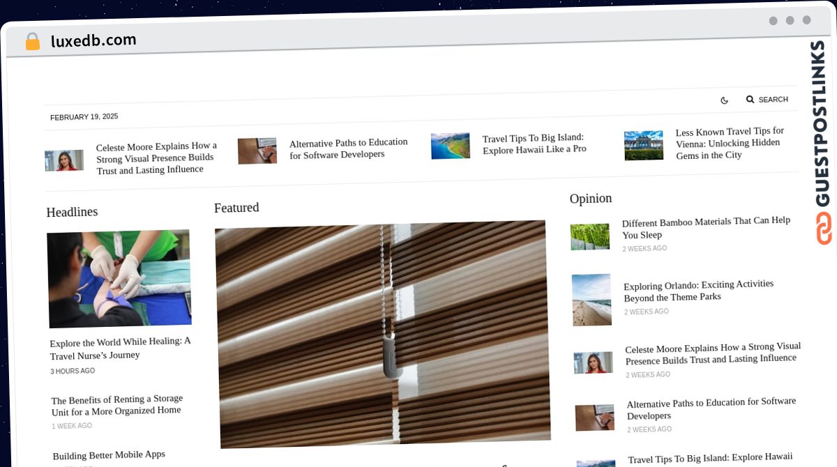Click the Headlines section heading
The width and height of the screenshot is (837, 467).
pos(72,212)
